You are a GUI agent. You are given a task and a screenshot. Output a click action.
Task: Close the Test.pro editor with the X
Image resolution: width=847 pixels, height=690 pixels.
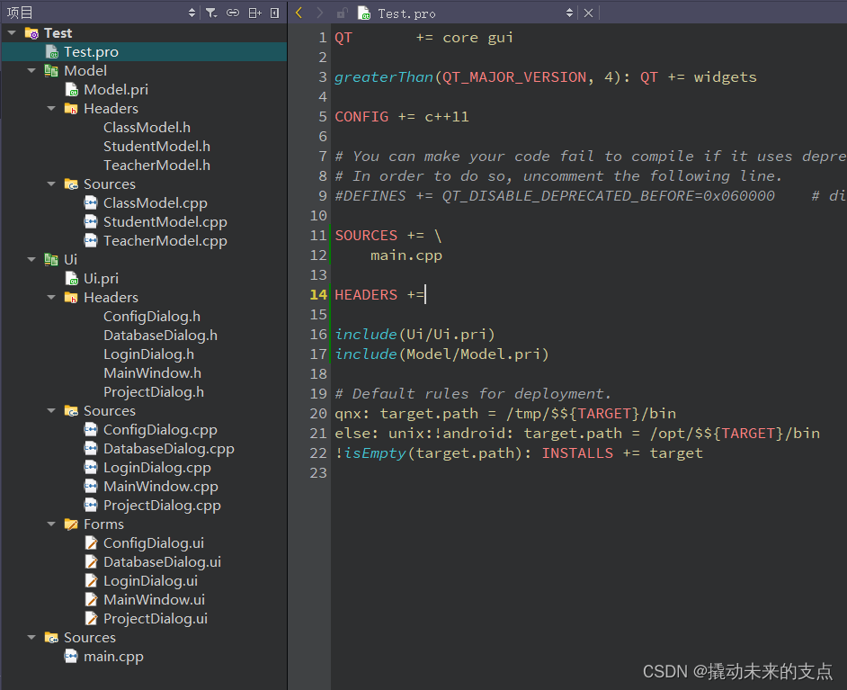(589, 13)
